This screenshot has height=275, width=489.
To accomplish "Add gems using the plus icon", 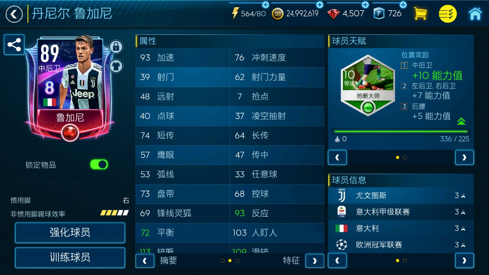I will (365, 5).
